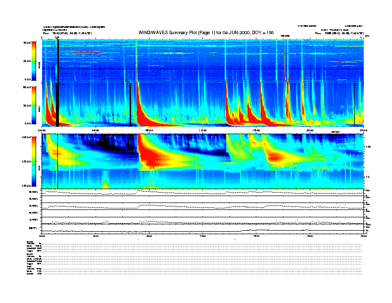This screenshot has width=392, height=303.
Task: Click the 30.00 label on RAD1 scale
Action: pos(27,105)
